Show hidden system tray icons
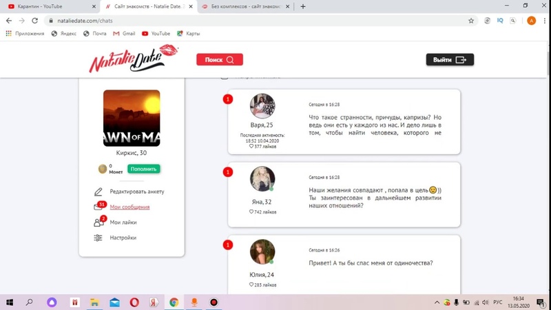Image resolution: width=551 pixels, height=310 pixels. coord(437,302)
